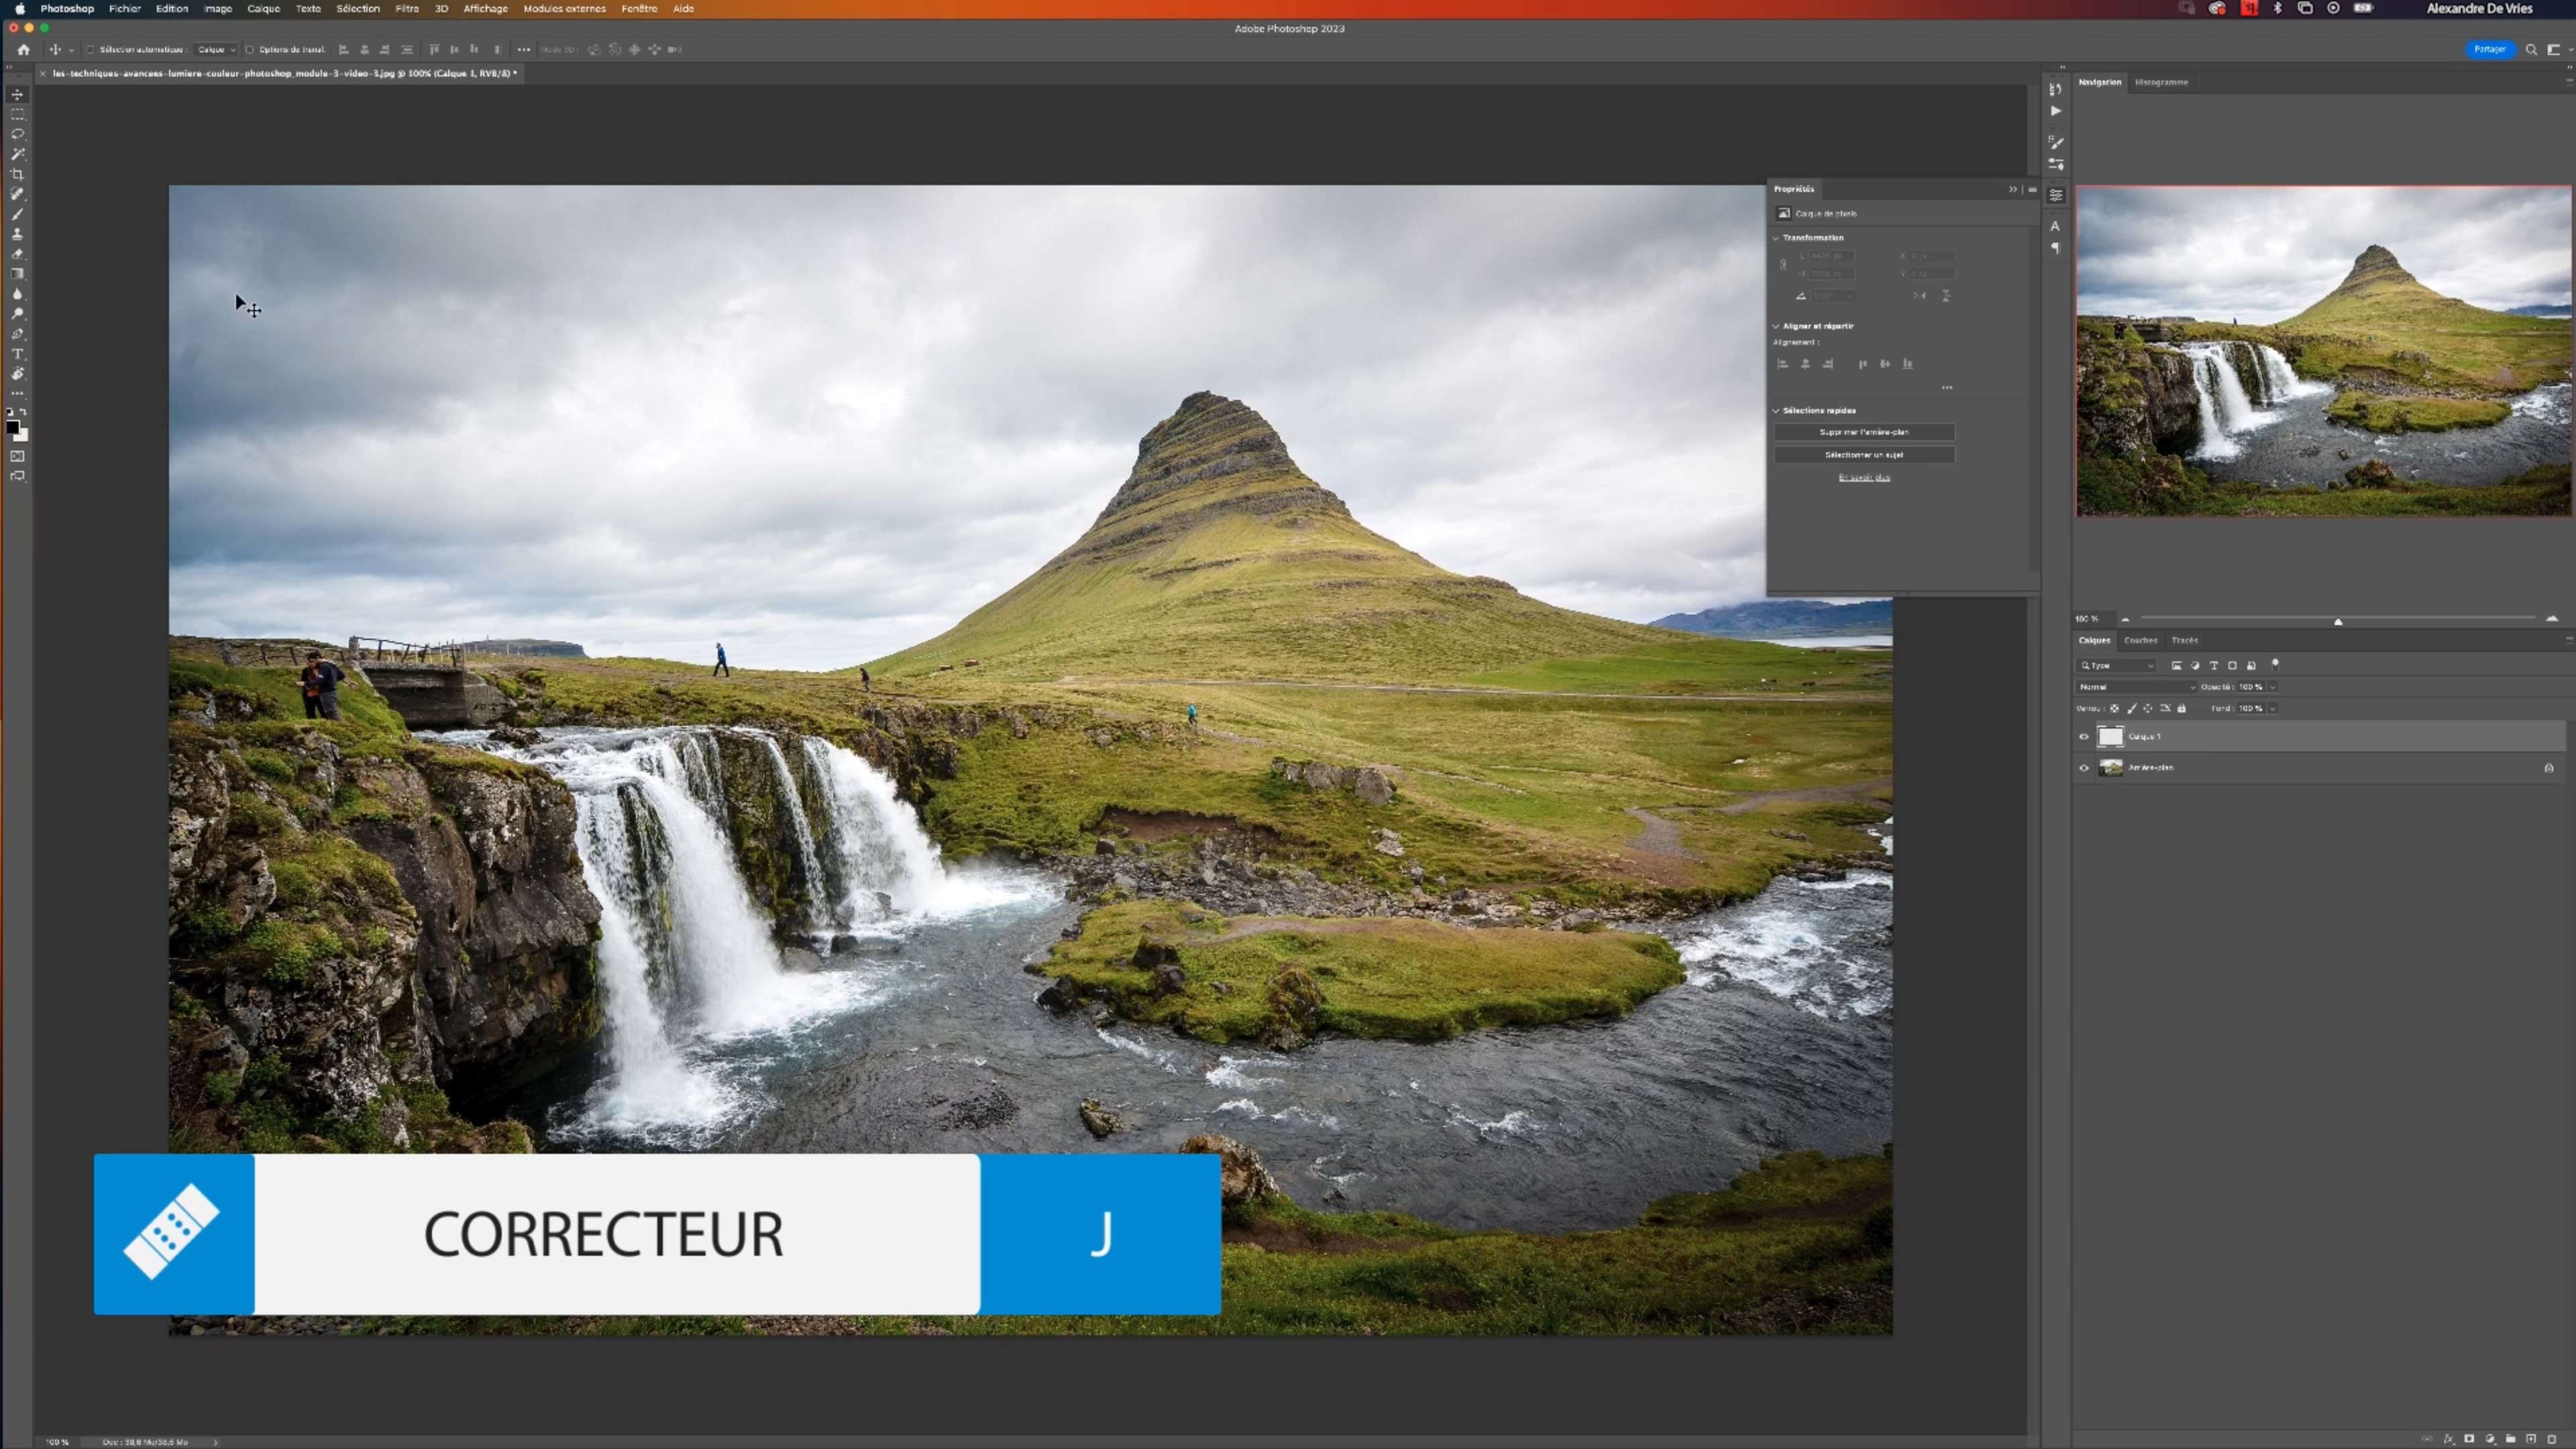The width and height of the screenshot is (2576, 1449).
Task: Select the Eraser tool
Action: [x=17, y=254]
